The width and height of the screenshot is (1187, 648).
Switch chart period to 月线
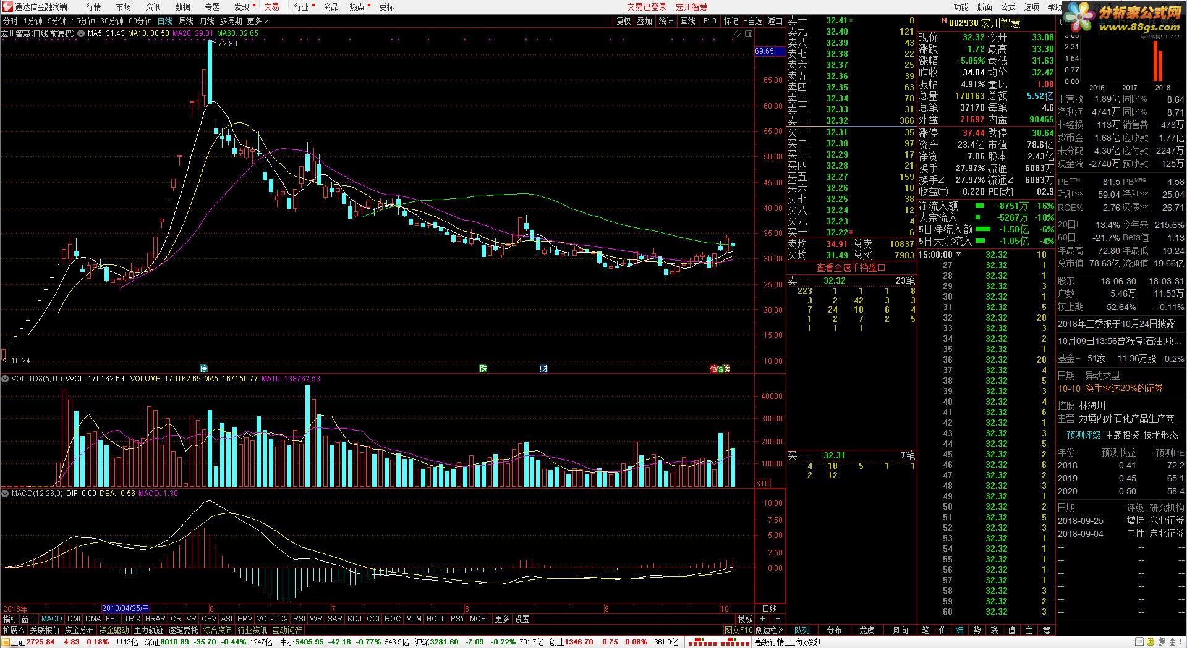point(207,21)
